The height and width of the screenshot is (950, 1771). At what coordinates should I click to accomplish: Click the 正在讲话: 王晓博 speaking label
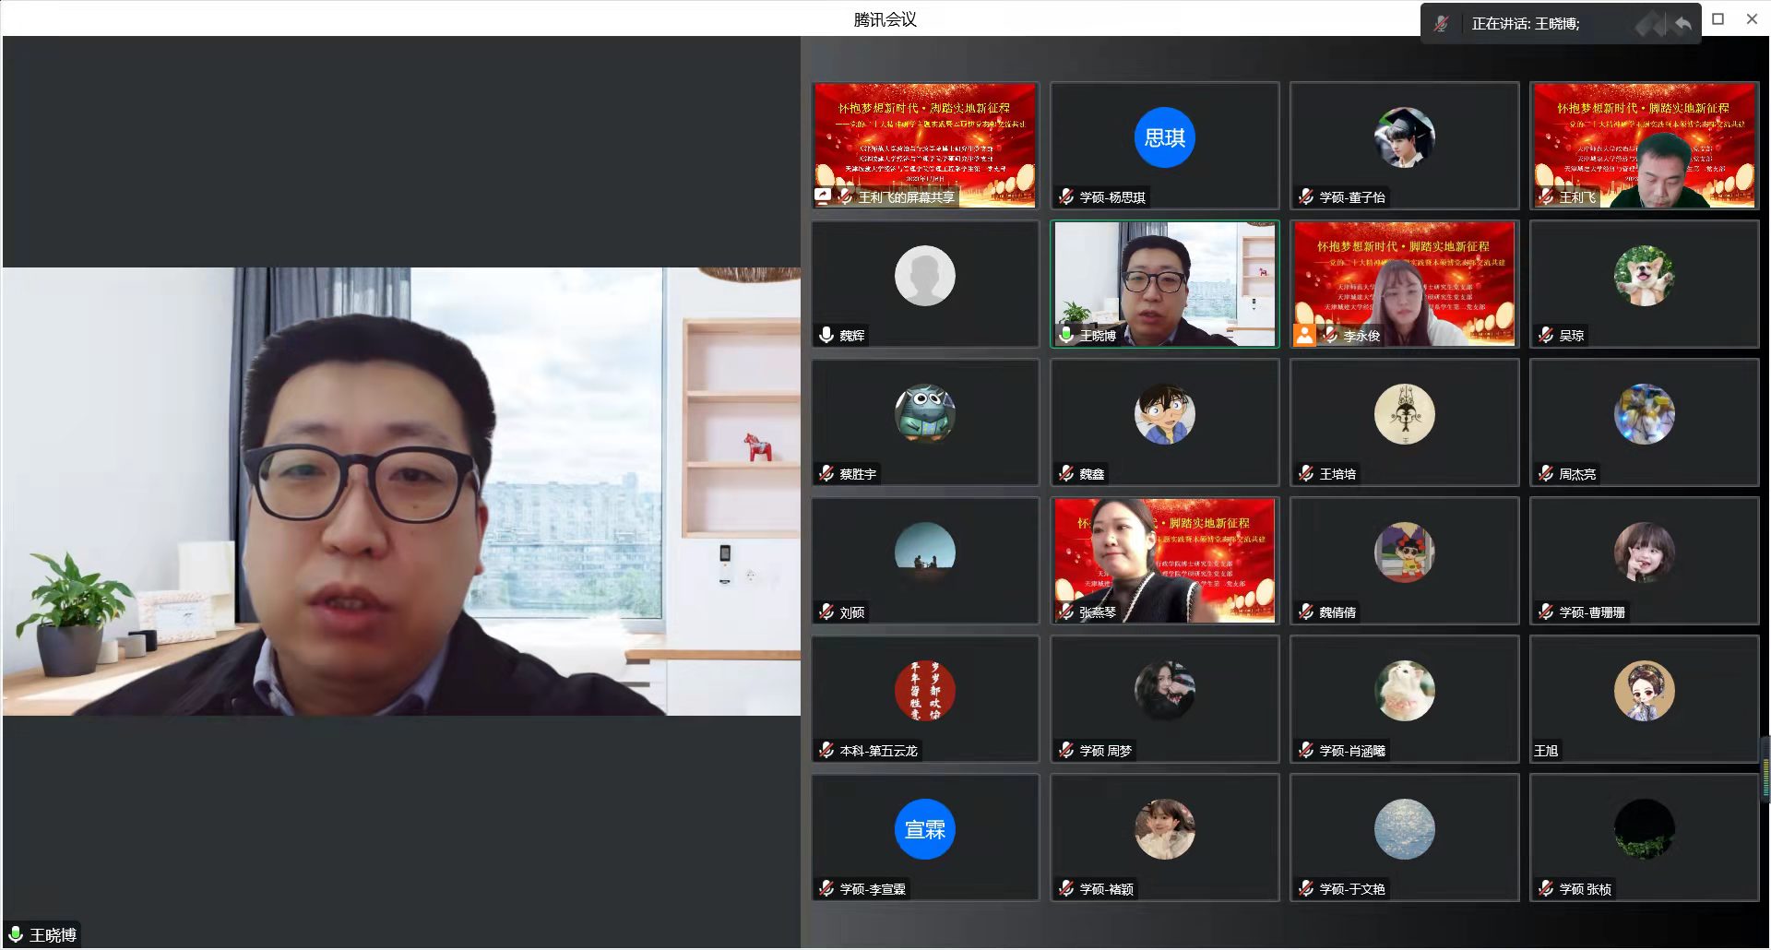pyautogui.click(x=1525, y=24)
